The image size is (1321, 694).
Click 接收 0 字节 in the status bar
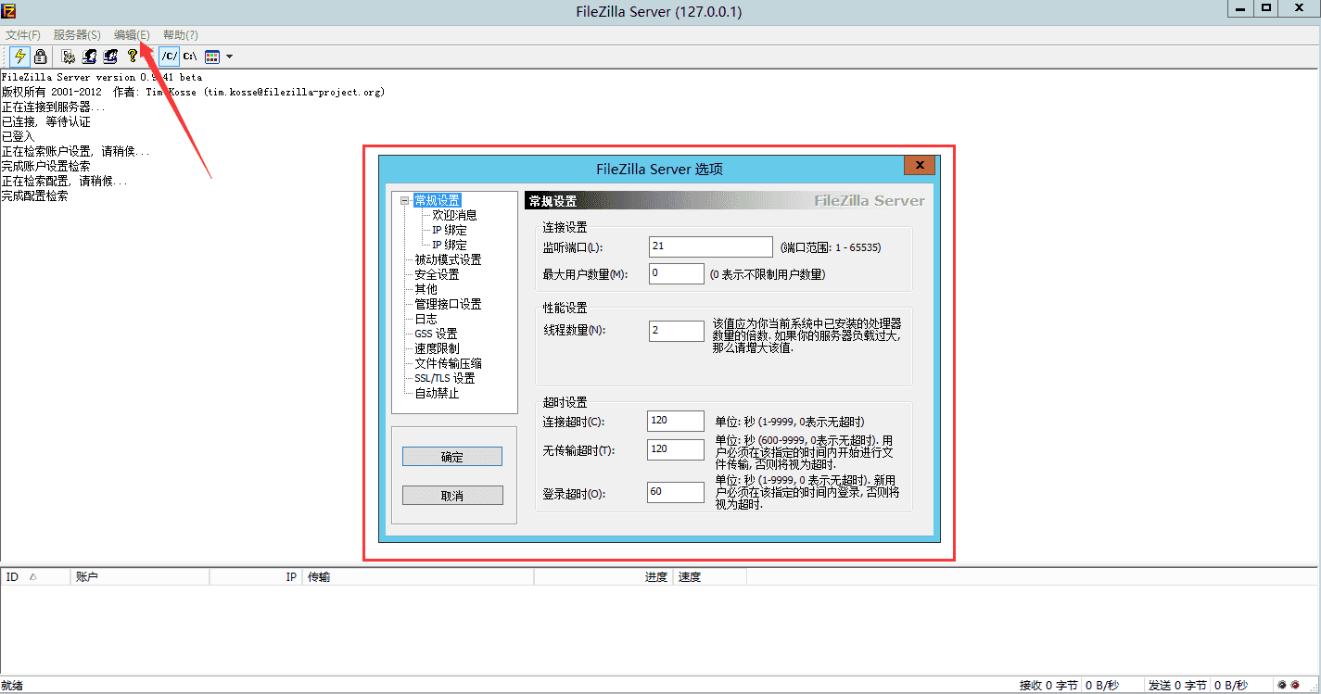coord(1048,686)
